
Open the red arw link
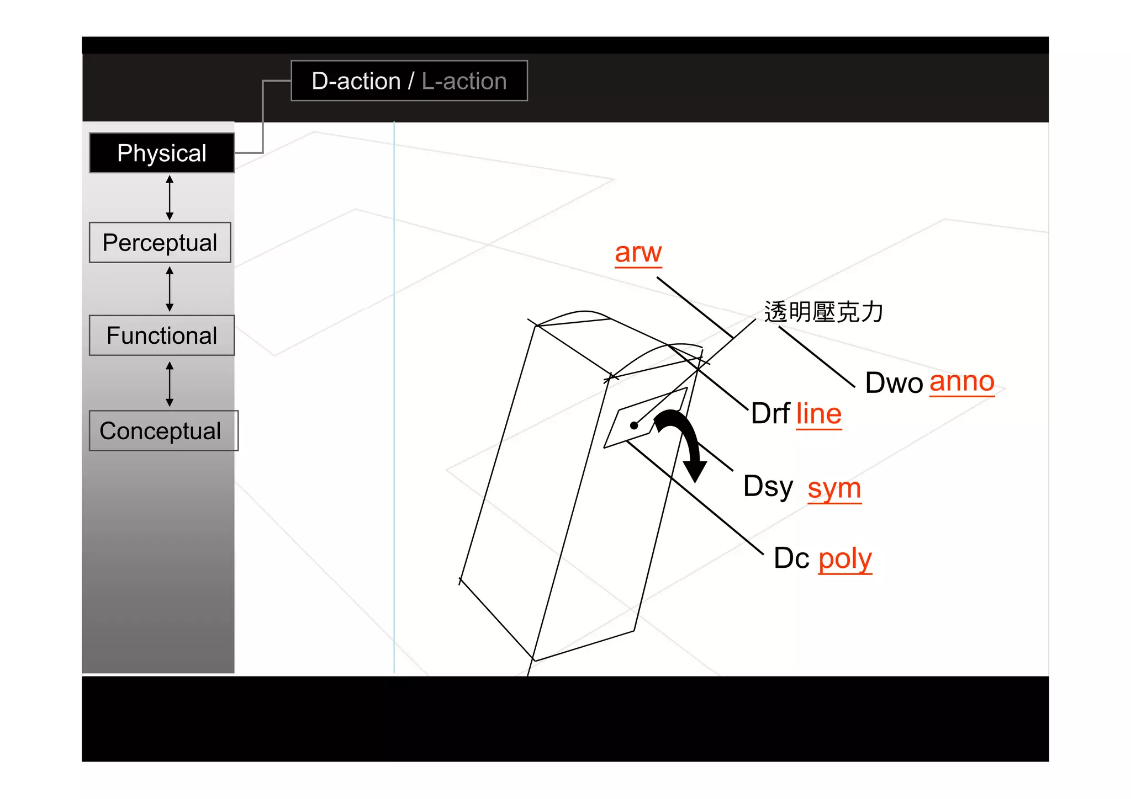[x=638, y=253]
